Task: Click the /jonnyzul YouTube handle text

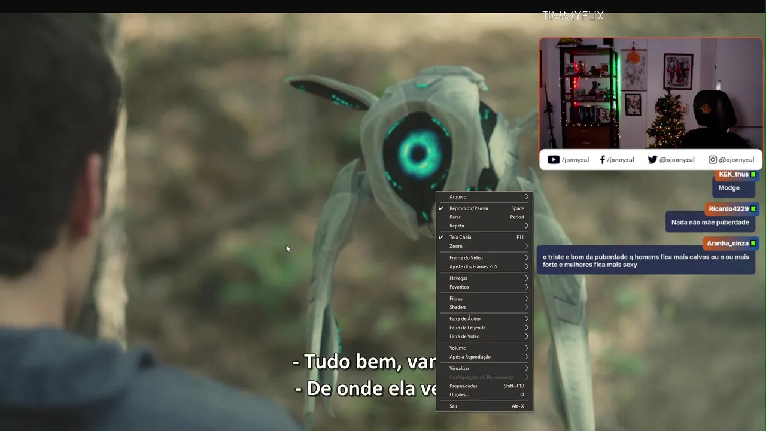Action: (x=576, y=160)
